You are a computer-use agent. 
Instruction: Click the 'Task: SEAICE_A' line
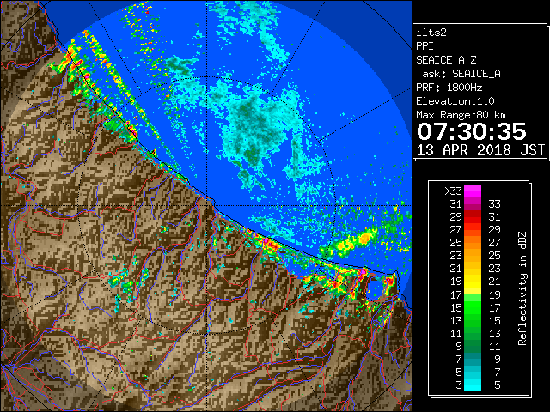[458, 74]
